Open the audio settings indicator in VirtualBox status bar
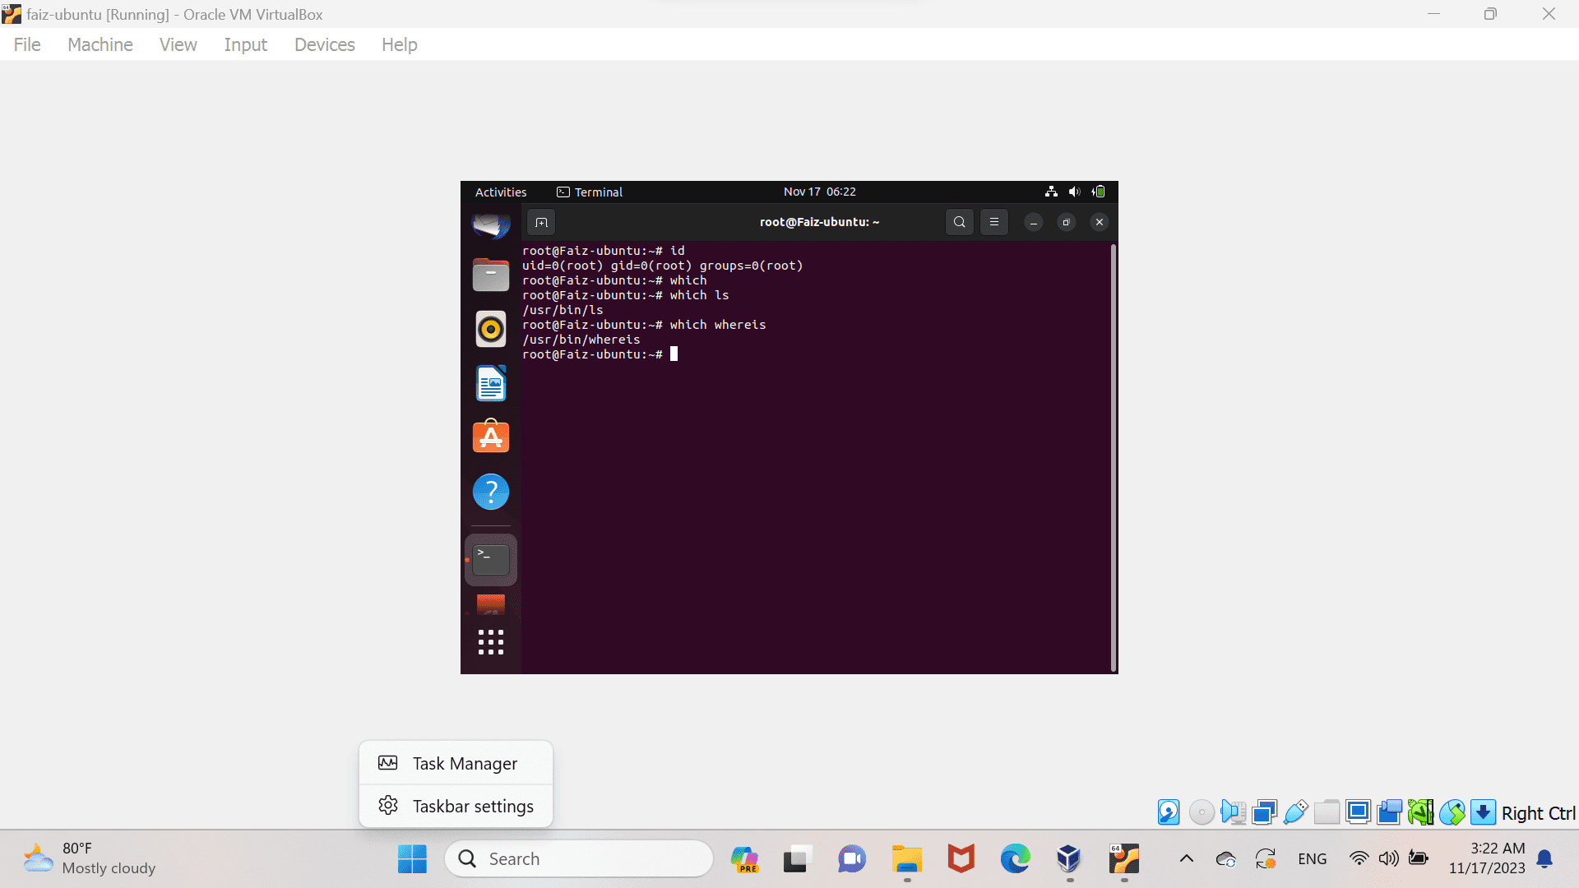This screenshot has width=1579, height=888. pos(1233,812)
